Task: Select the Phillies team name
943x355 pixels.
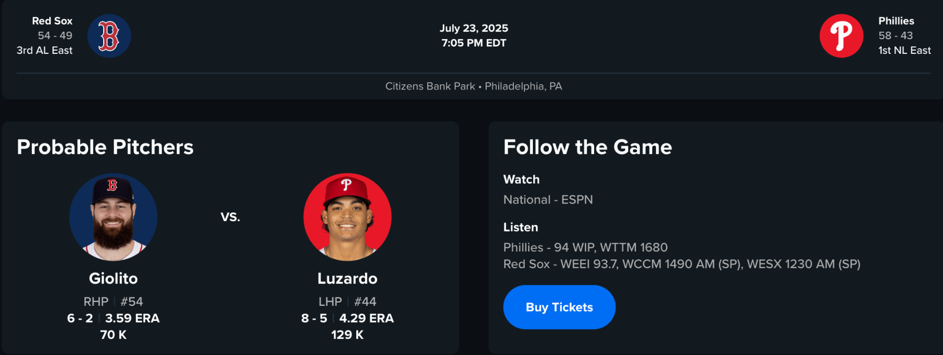Action: point(896,21)
